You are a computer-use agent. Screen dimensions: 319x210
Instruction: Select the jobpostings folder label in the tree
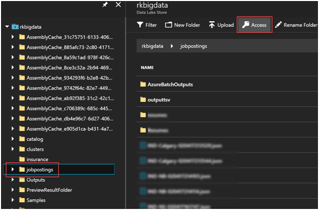coord(40,170)
